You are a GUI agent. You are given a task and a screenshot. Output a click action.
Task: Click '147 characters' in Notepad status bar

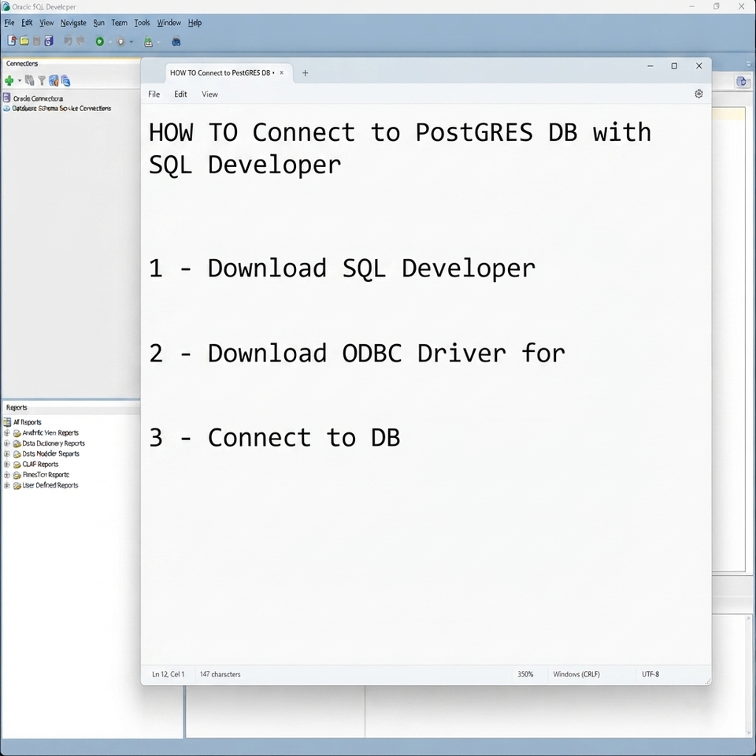[220, 674]
